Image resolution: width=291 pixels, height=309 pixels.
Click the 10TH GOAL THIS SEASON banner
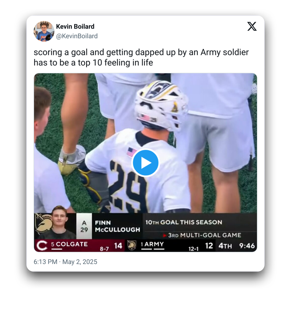pos(184,222)
